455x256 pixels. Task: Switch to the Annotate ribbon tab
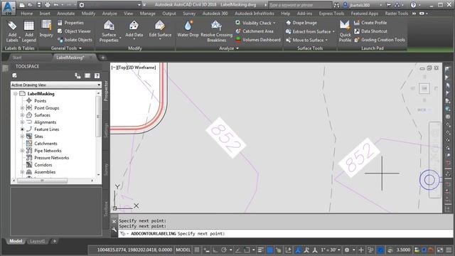click(x=66, y=14)
